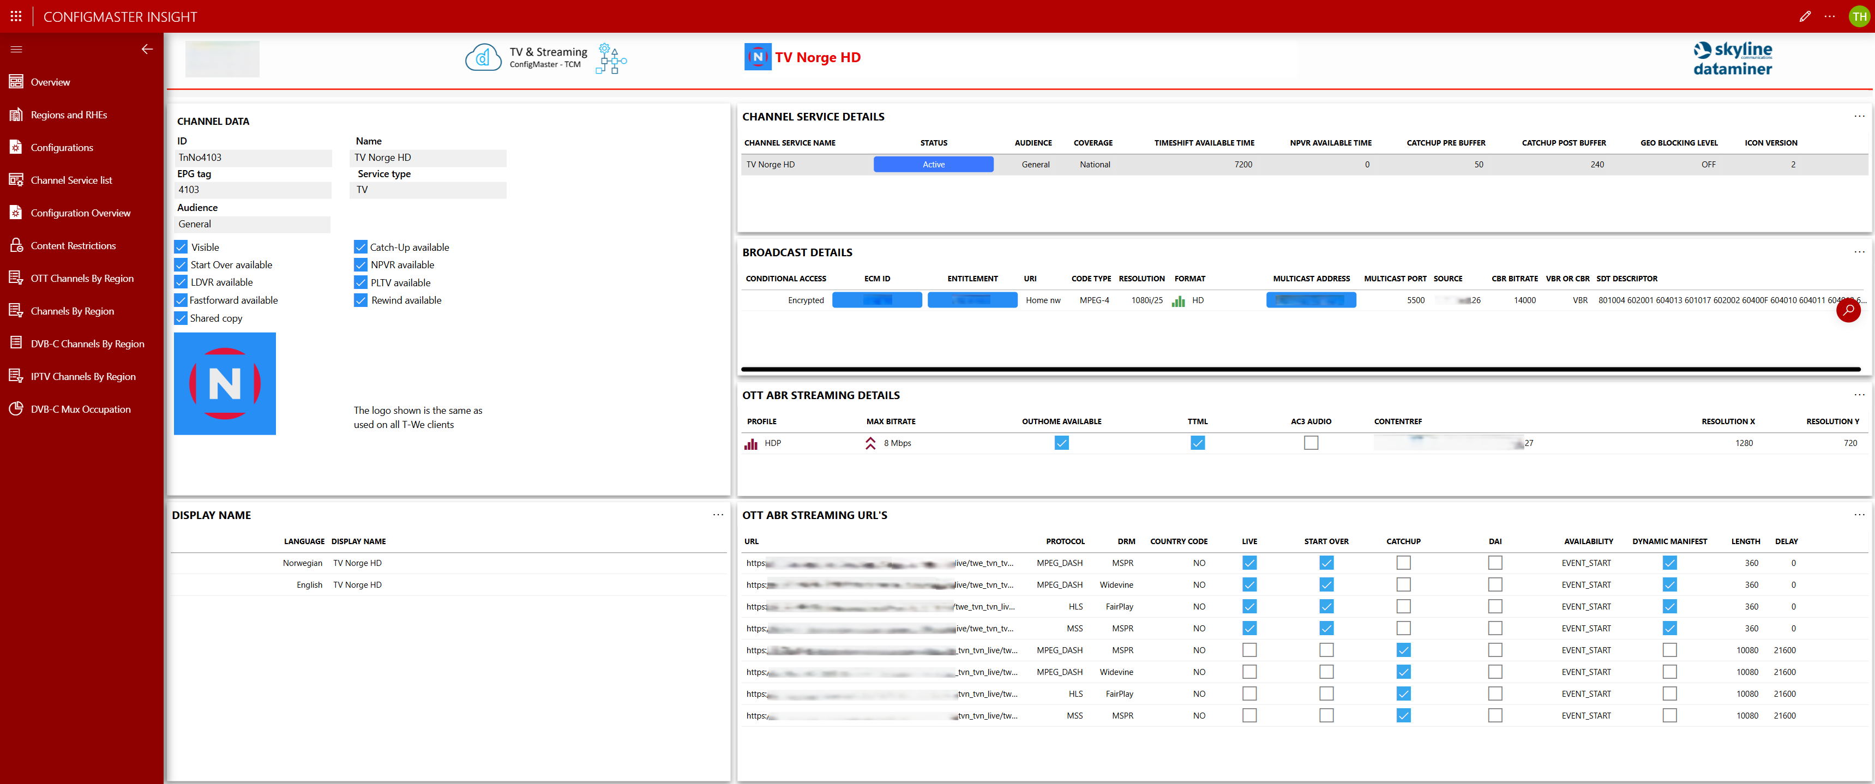Click the blurred ECM ID blue cell
The width and height of the screenshot is (1875, 784).
(877, 300)
